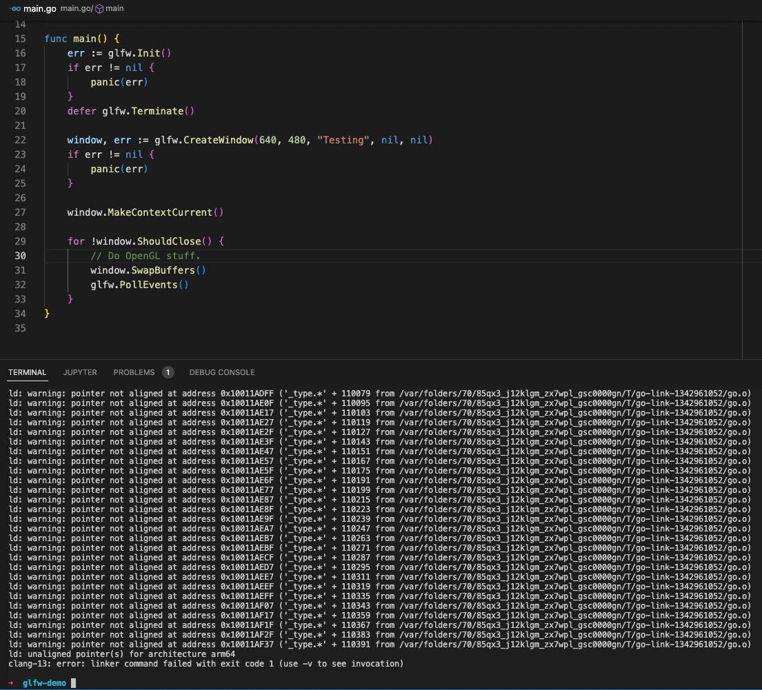
Task: Click the "Testing" string literal
Action: pos(343,140)
